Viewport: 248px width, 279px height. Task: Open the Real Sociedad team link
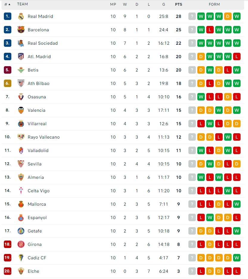pos(43,43)
